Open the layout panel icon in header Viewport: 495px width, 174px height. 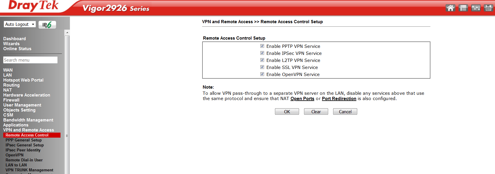463,8
